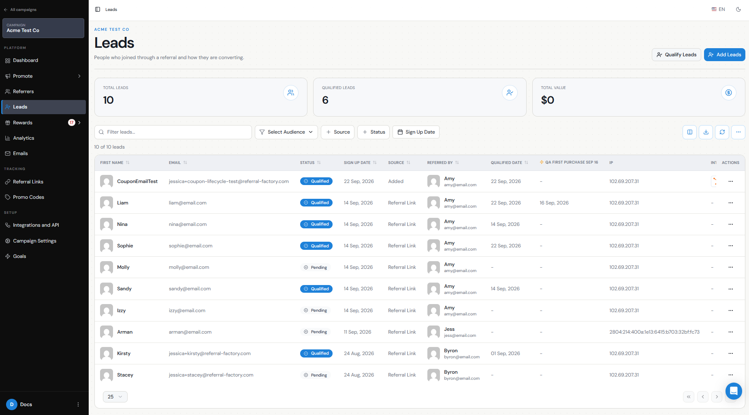749x415 pixels.
Task: Open the Goals page
Action: coord(44,256)
